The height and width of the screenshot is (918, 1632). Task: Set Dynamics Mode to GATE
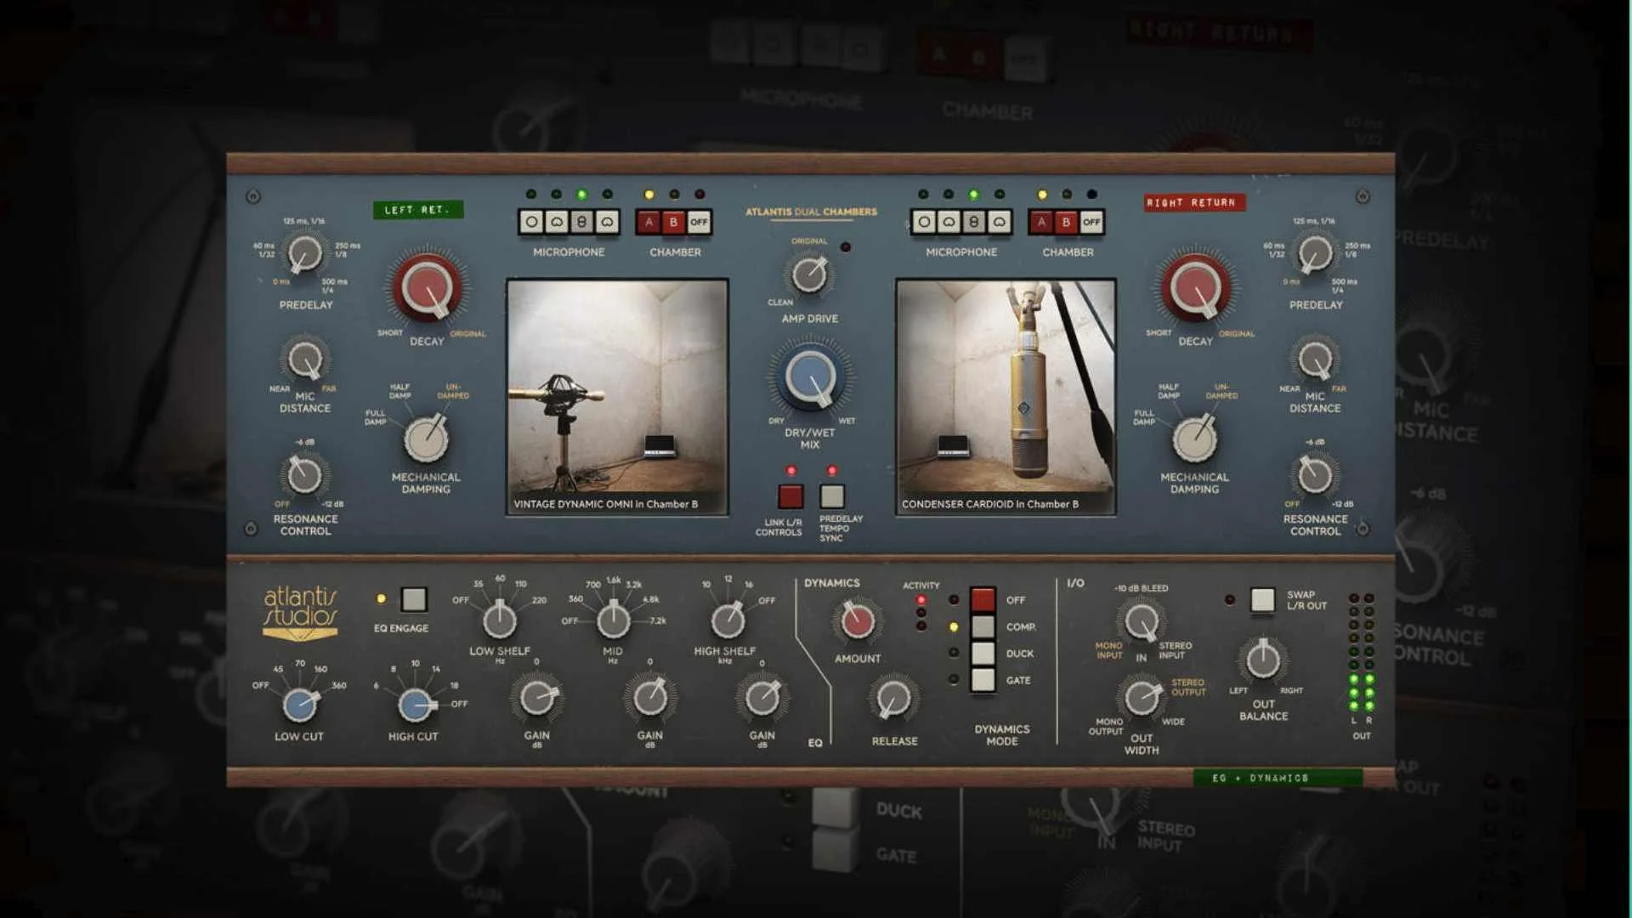click(983, 680)
